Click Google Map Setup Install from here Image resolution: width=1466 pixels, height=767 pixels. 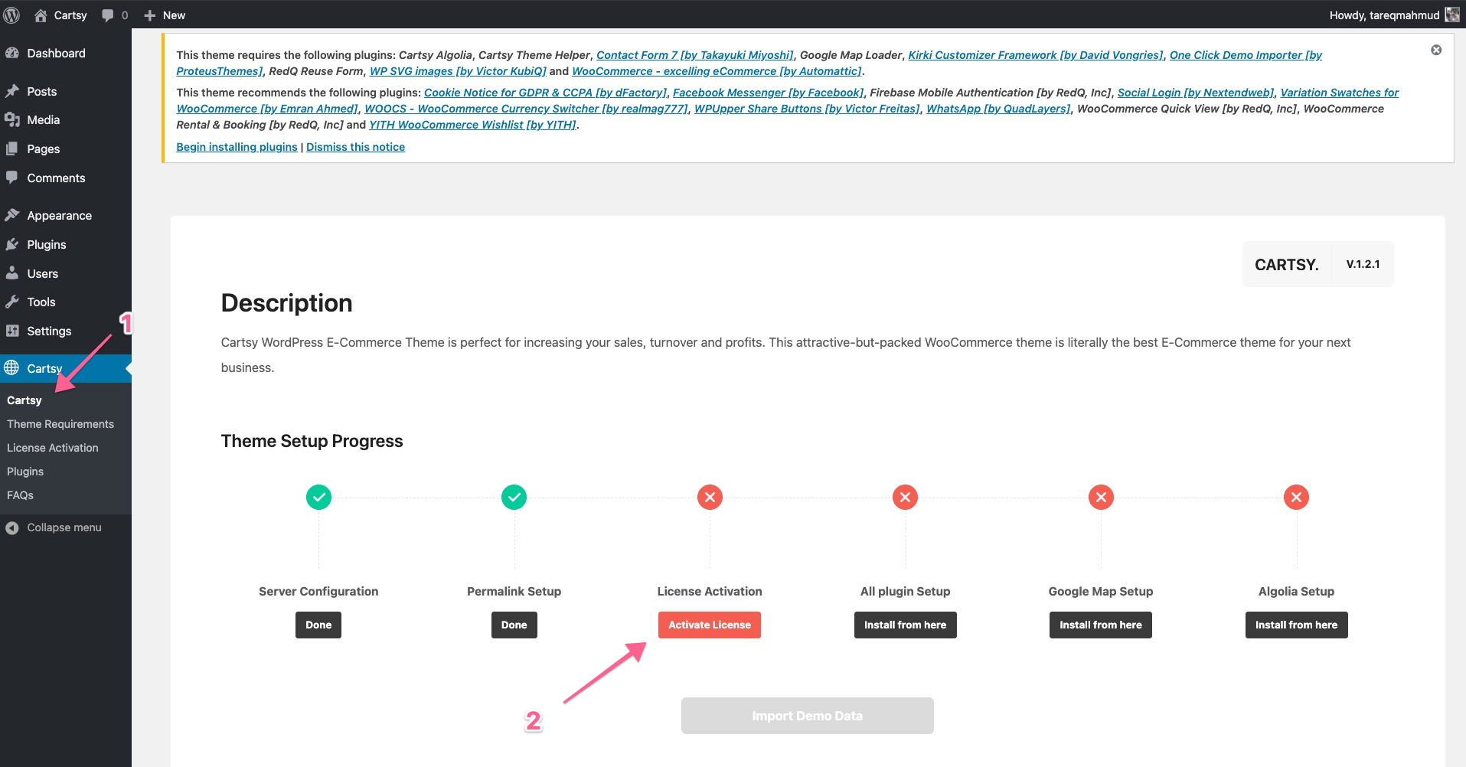coord(1101,625)
